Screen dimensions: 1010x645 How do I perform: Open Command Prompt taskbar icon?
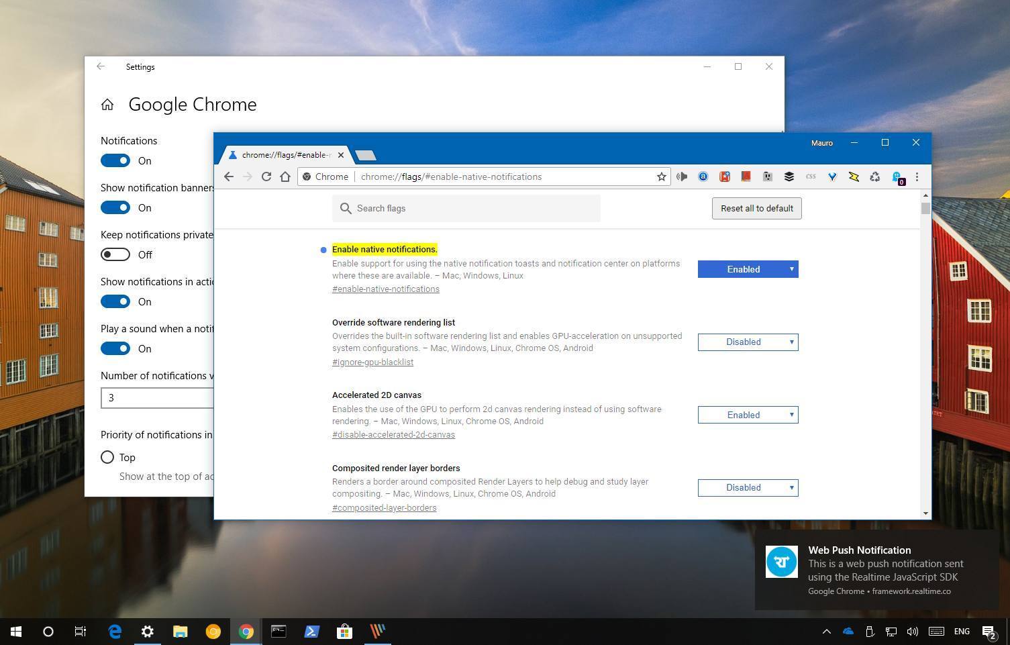coord(279,632)
